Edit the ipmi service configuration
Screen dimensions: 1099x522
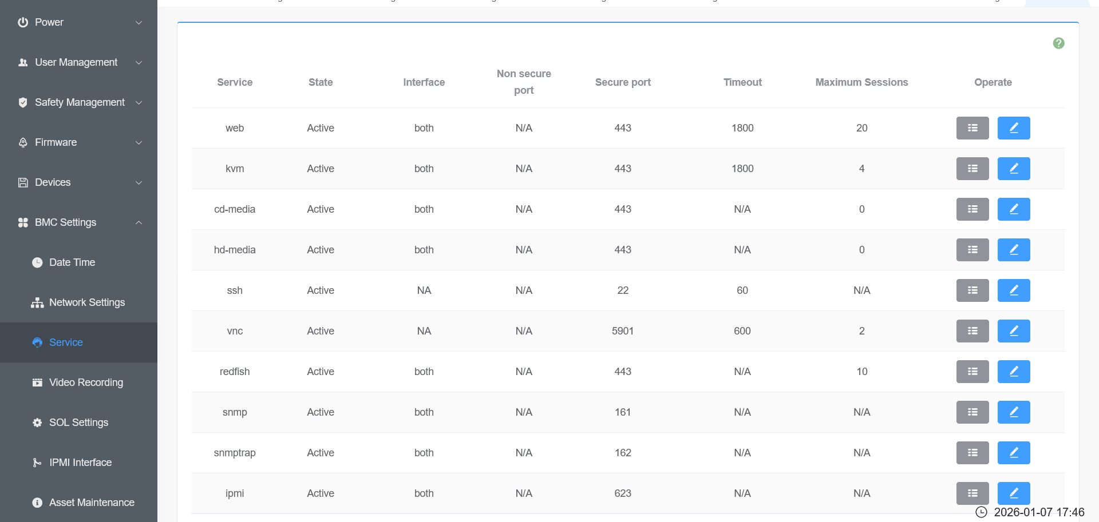tap(1013, 493)
